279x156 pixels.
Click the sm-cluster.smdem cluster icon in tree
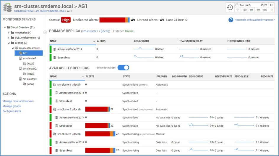tap(17, 48)
